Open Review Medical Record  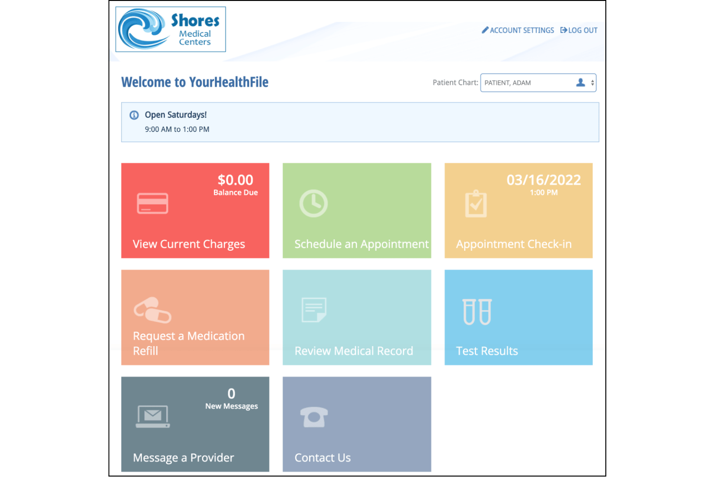click(357, 317)
